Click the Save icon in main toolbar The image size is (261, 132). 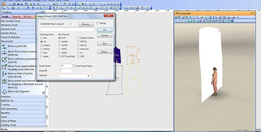(14, 4)
